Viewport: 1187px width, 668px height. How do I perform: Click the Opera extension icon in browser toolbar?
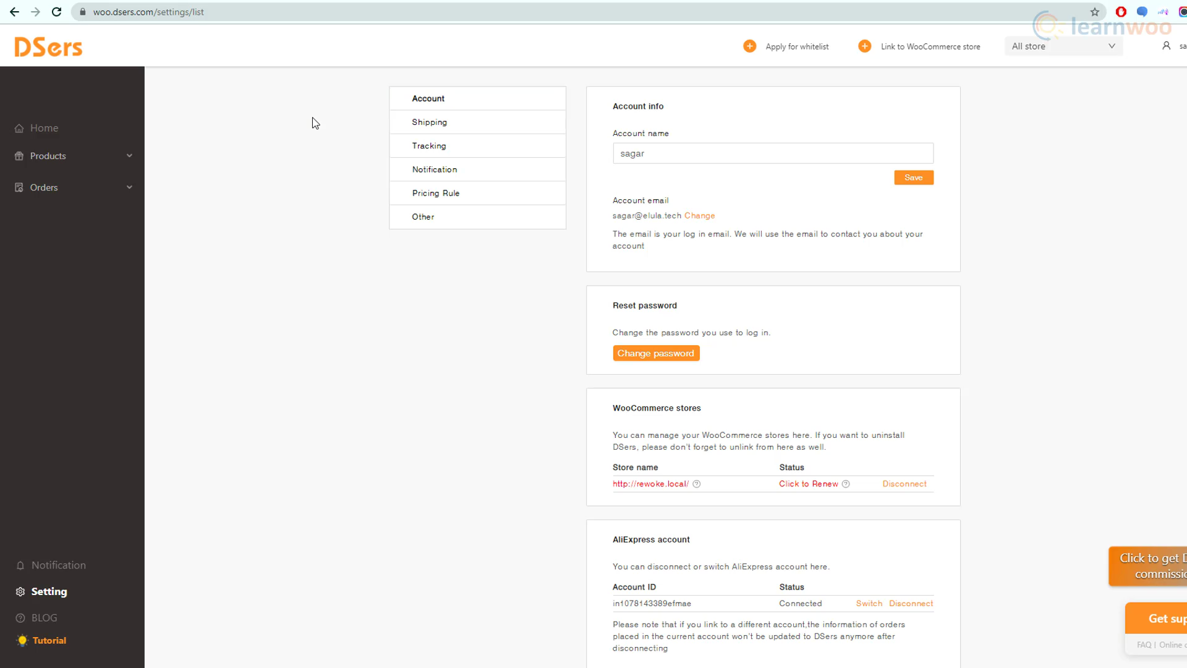tap(1121, 12)
